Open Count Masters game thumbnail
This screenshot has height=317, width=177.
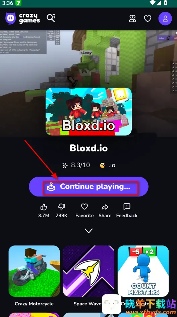tap(143, 271)
